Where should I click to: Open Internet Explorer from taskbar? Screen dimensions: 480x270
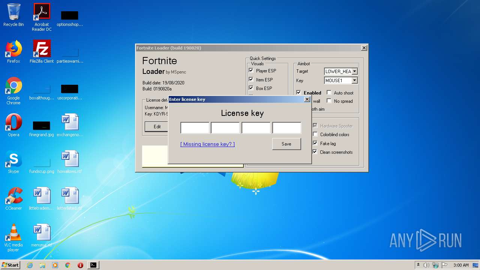coord(30,265)
